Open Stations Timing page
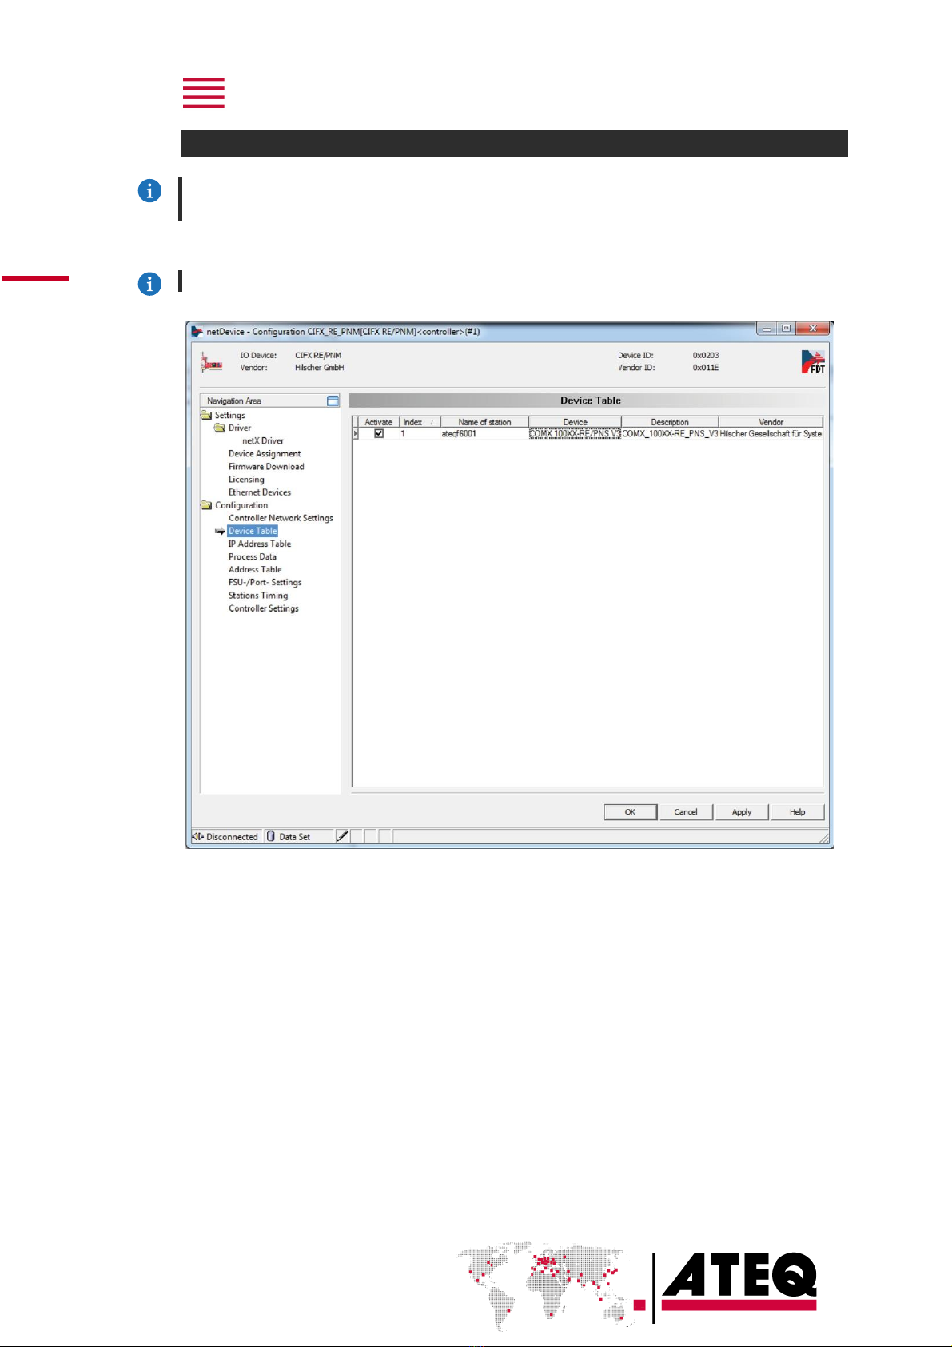 [258, 596]
